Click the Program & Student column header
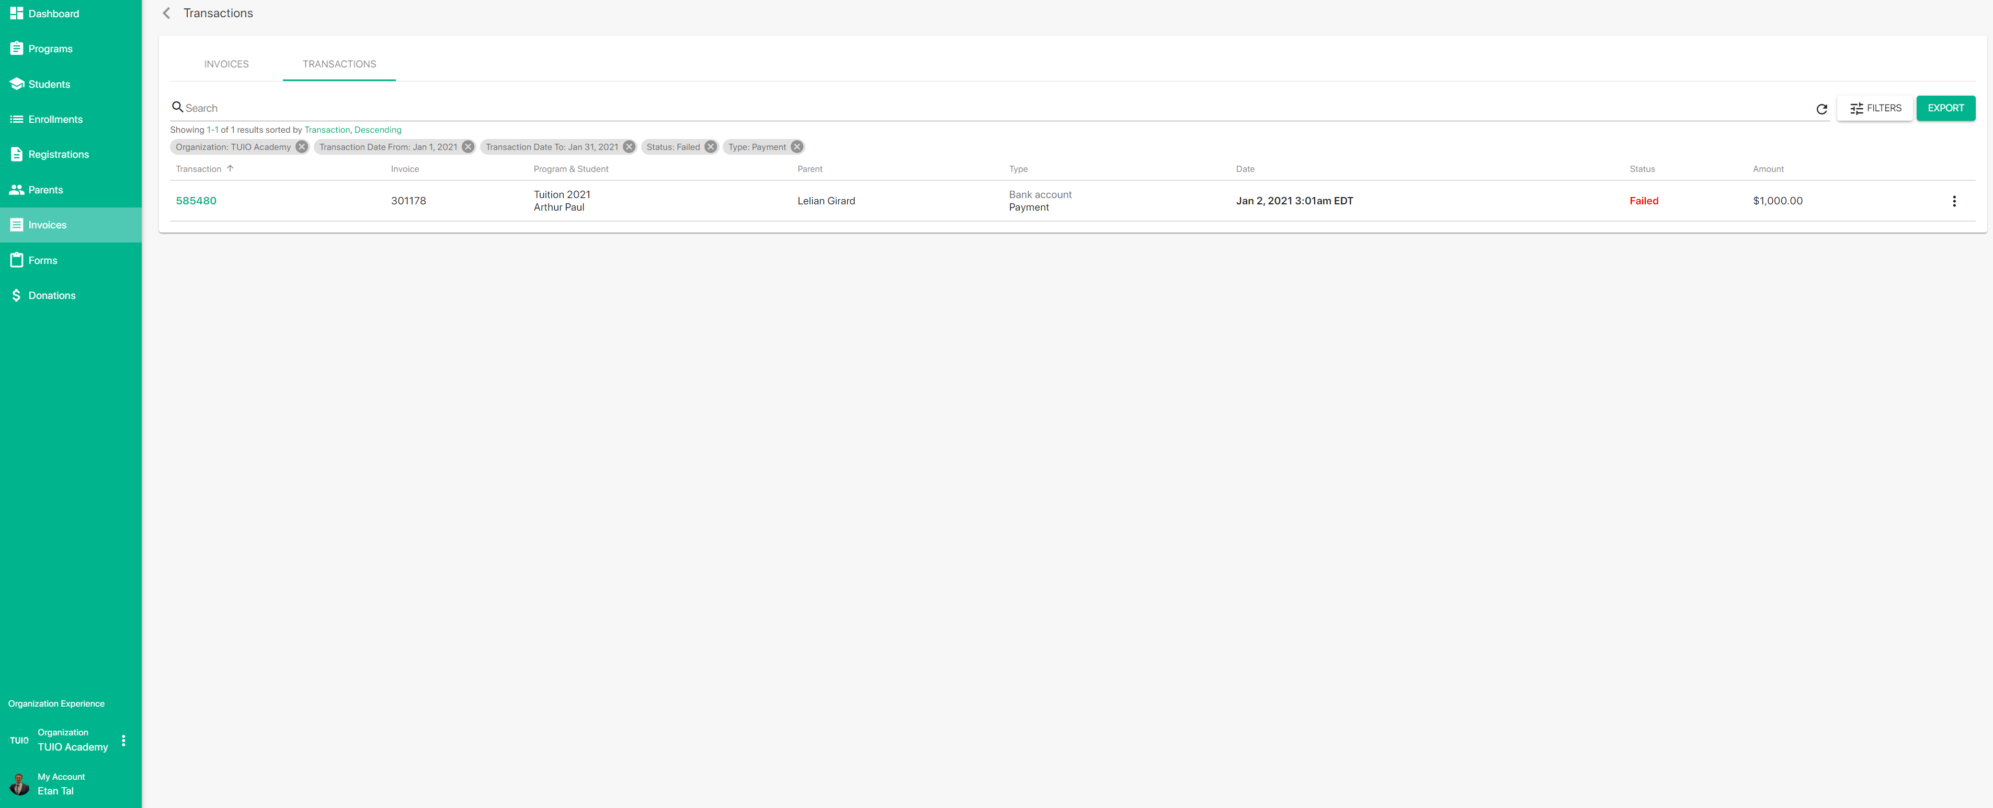The width and height of the screenshot is (1993, 808). tap(571, 169)
